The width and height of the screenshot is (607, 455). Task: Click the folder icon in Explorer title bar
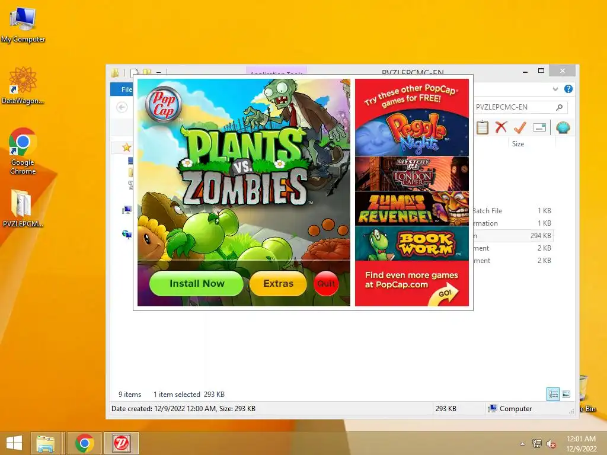coord(115,73)
